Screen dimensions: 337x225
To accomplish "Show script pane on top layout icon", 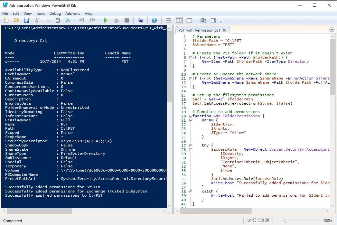I will click(168, 20).
